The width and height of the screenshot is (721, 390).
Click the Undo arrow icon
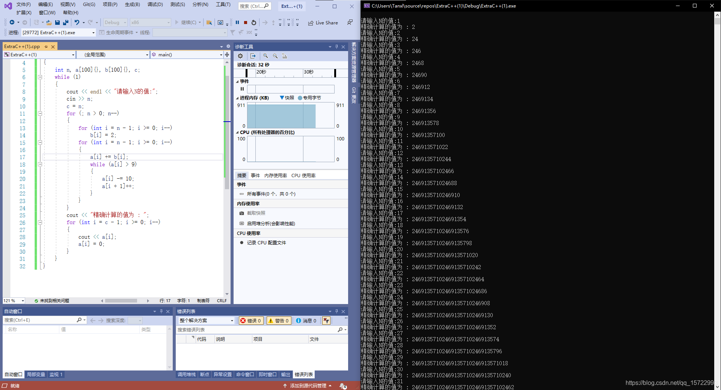point(77,23)
